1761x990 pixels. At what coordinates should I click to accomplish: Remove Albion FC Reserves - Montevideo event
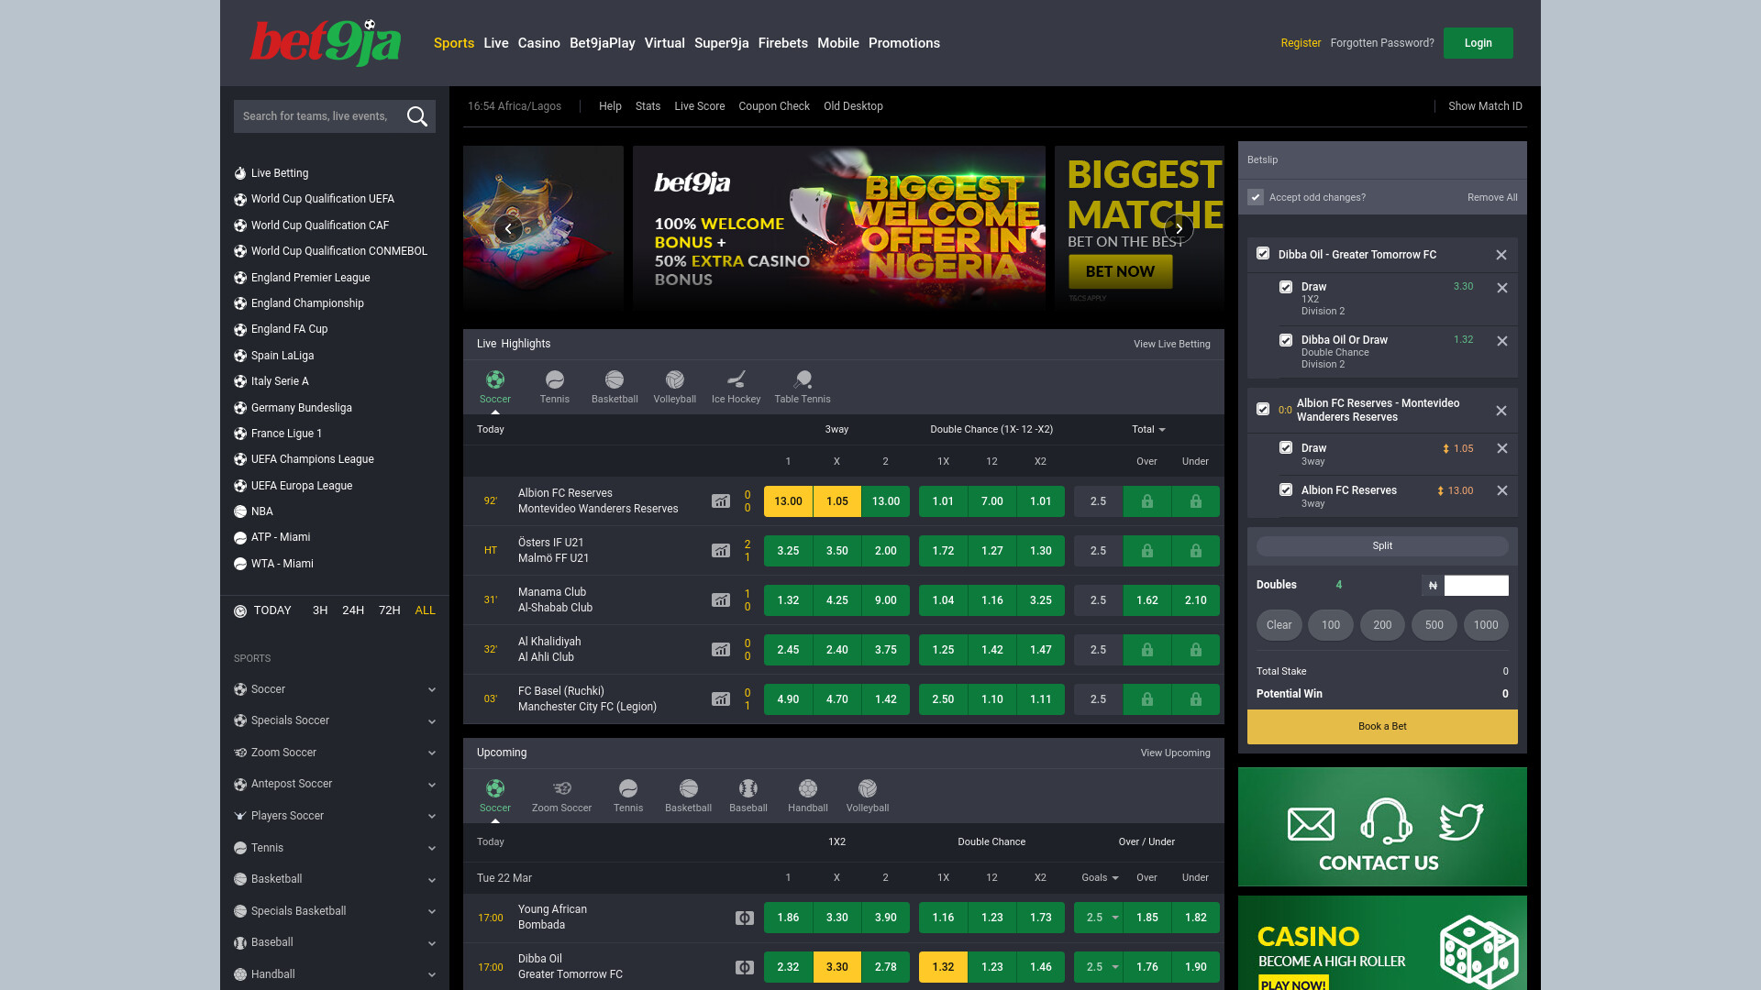click(x=1501, y=411)
